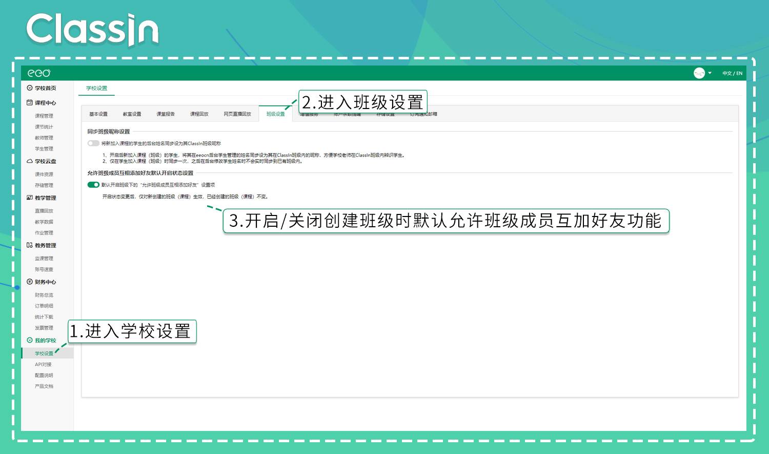The height and width of the screenshot is (454, 769).
Task: Click the 教学管理 icon in sidebar
Action: [30, 198]
